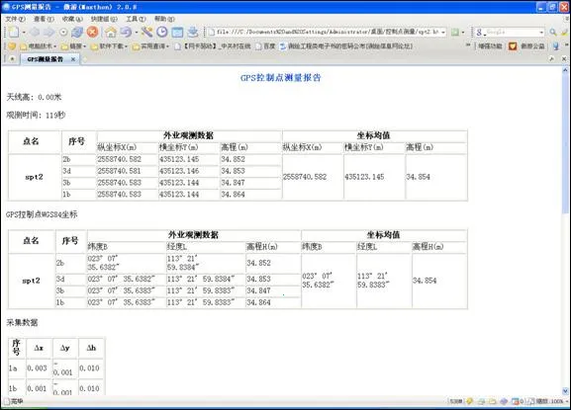The width and height of the screenshot is (571, 410).
Task: Click the download tray toolbar icon
Action: [193, 32]
